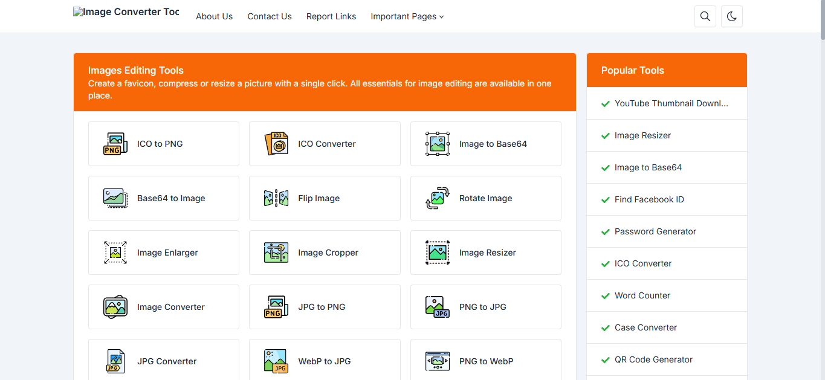Select ICO Converter in Popular Tools

[643, 263]
